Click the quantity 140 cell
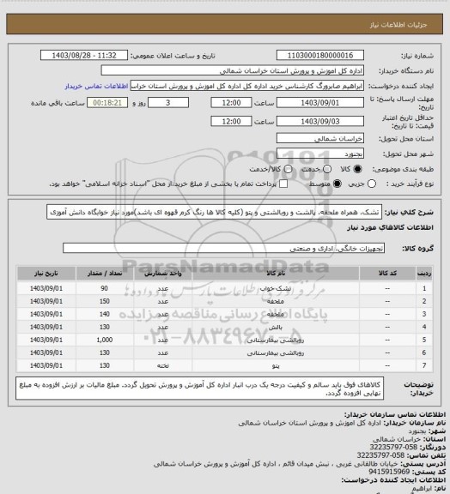 click(x=105, y=314)
